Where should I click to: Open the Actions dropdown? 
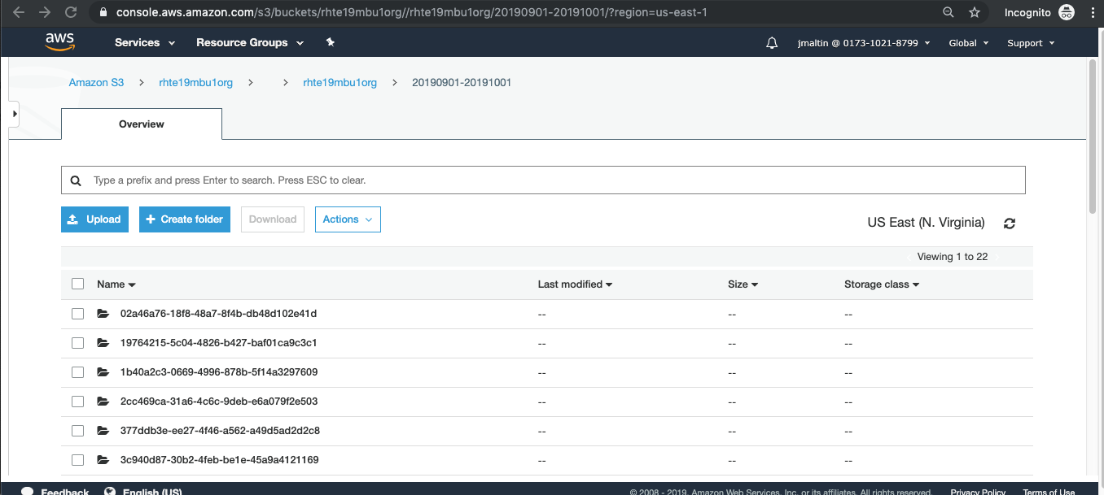click(348, 219)
